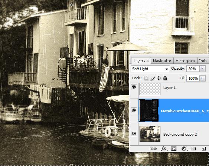
Task: Click the lock image pixels brush icon
Action: (x=153, y=78)
